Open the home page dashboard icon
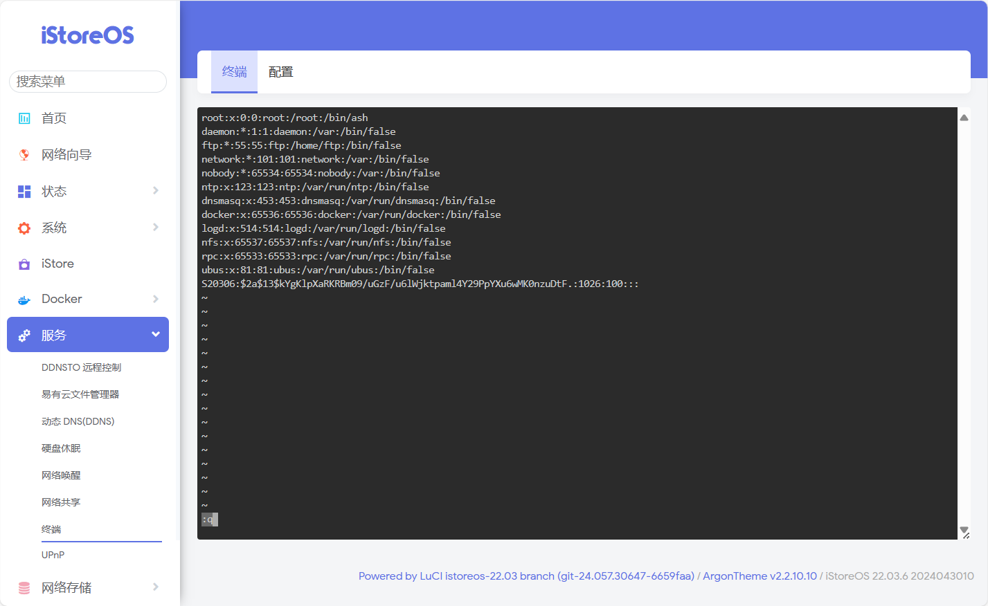The image size is (988, 606). 24,118
